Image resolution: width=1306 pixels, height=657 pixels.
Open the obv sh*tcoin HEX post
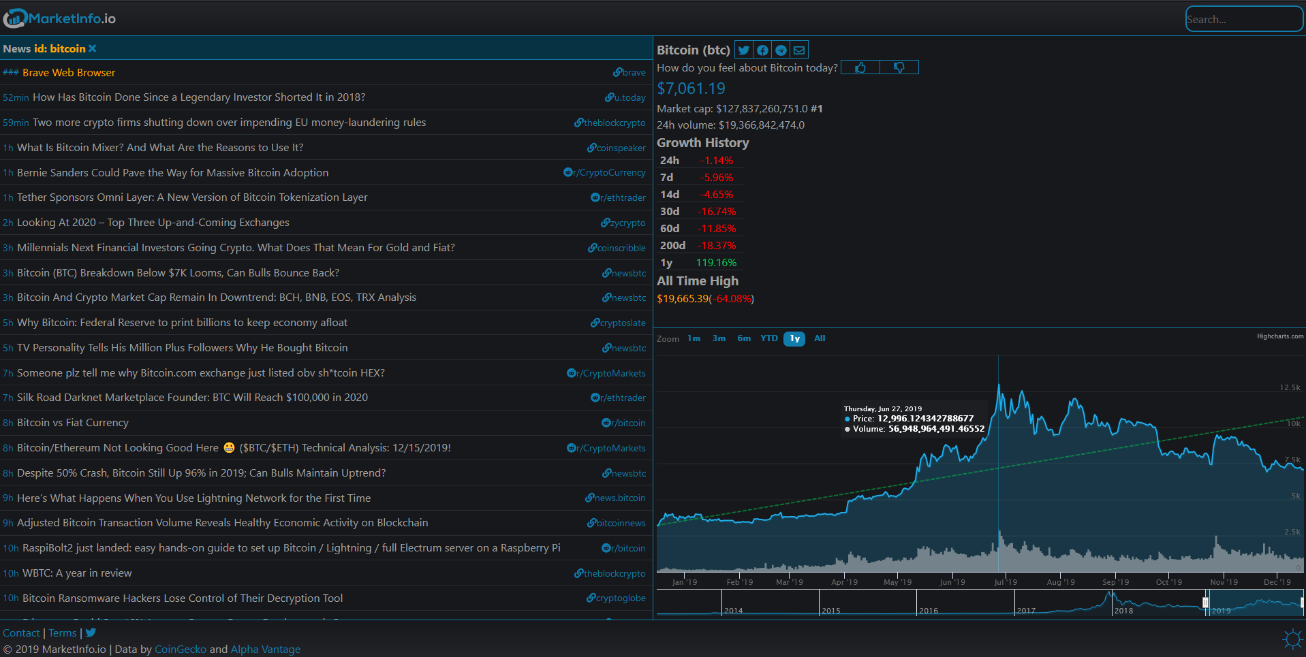[201, 373]
